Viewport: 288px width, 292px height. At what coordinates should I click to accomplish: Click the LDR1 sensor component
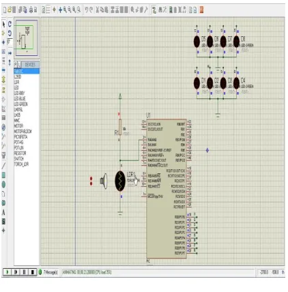[x=120, y=181]
